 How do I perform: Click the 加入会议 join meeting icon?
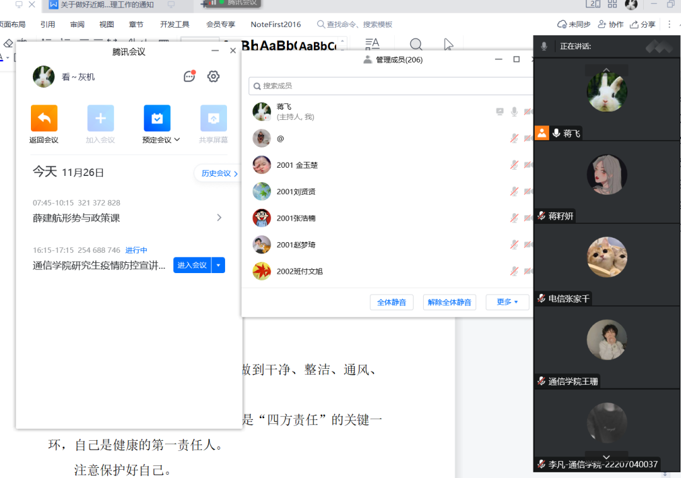[x=100, y=118]
